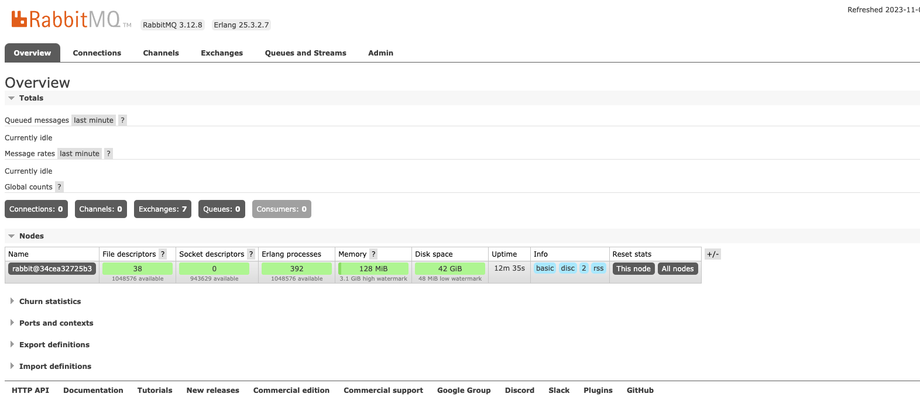Image resolution: width=920 pixels, height=418 pixels.
Task: Click the Erlang 25.3.2.7 version label
Action: point(241,25)
